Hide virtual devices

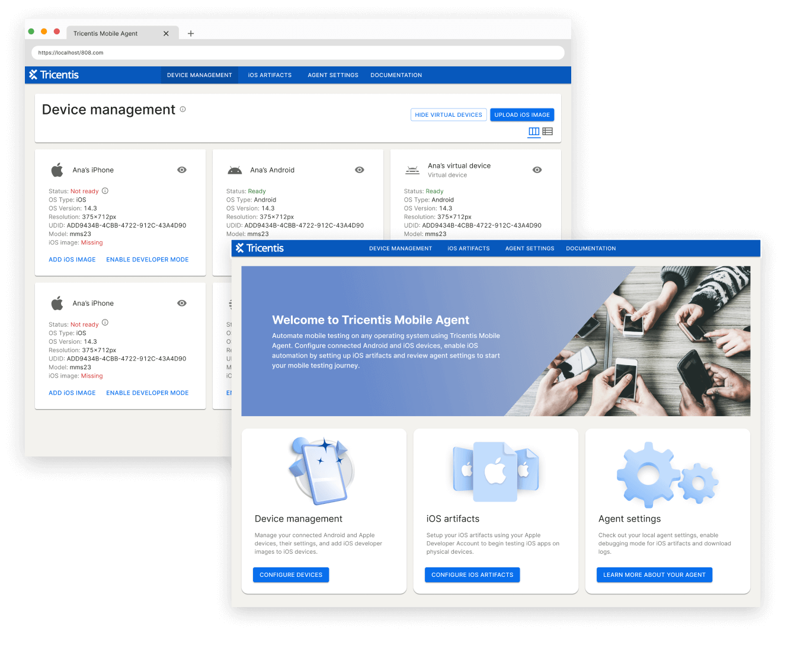(449, 114)
